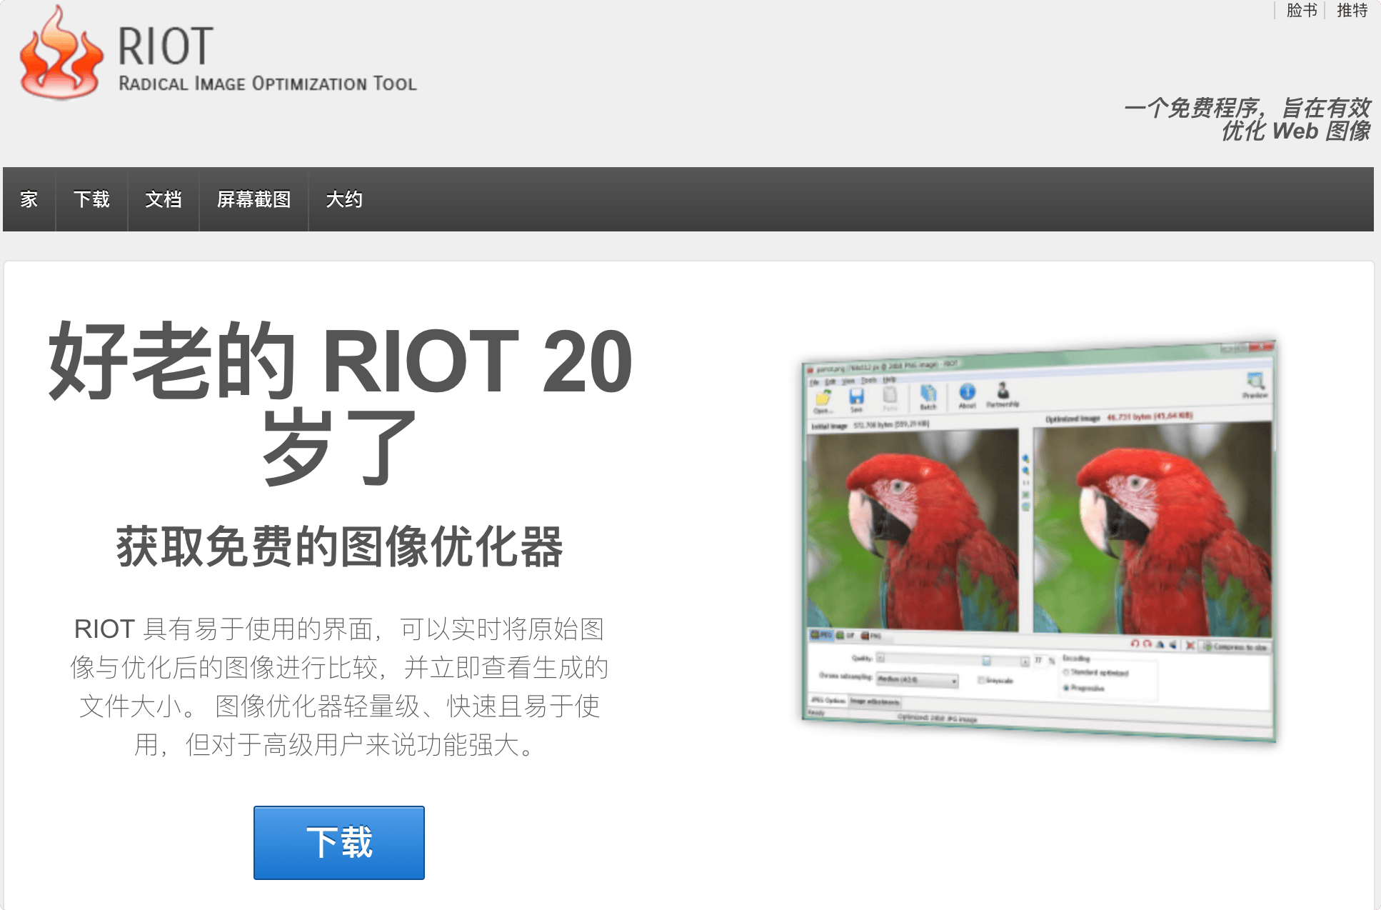Image resolution: width=1381 pixels, height=910 pixels.
Task: Click the RIOT Radical Image Optimization Tool title
Action: click(267, 59)
